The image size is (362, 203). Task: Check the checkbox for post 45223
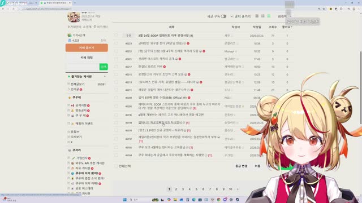(x=116, y=43)
